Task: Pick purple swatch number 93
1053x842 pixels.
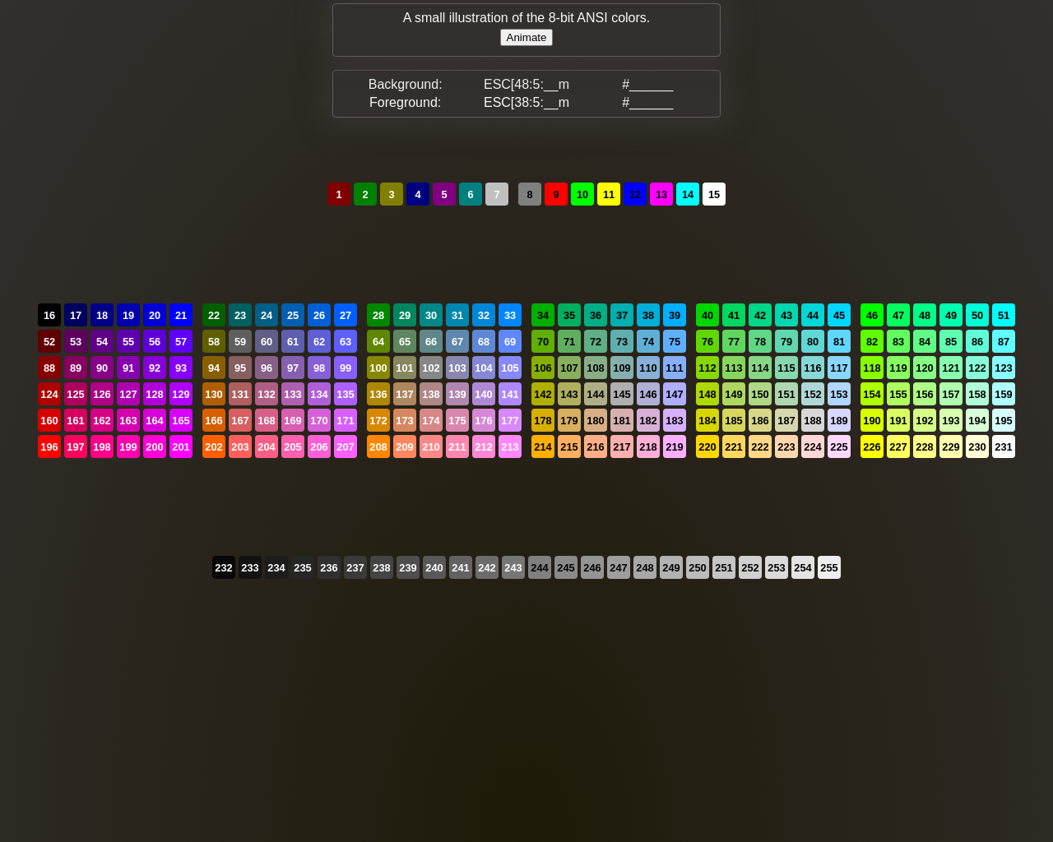Action: pyautogui.click(x=181, y=368)
